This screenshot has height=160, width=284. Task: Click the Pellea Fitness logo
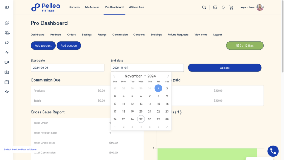point(45,7)
